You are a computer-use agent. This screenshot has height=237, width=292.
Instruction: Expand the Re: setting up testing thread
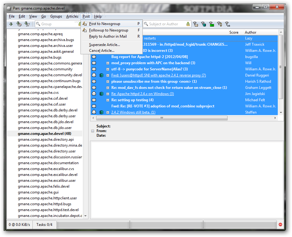point(108,100)
